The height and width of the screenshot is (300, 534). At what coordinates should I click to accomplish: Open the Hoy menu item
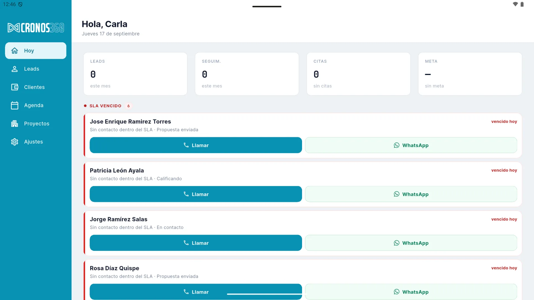[x=36, y=51]
